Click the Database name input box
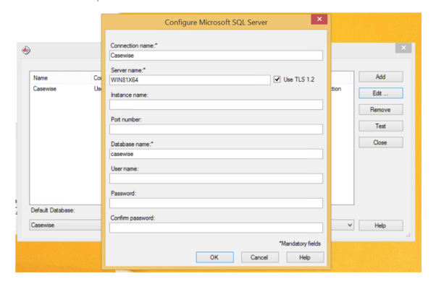Screen dimensions: 436x284 216,154
